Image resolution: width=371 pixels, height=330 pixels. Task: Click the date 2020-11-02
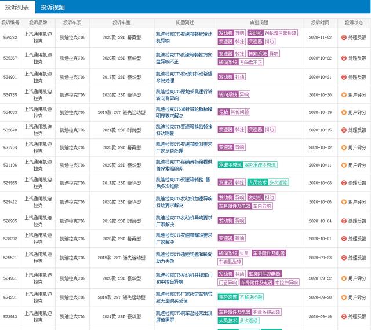tap(320, 38)
